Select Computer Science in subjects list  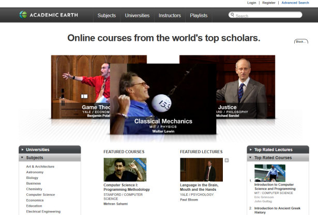point(40,194)
